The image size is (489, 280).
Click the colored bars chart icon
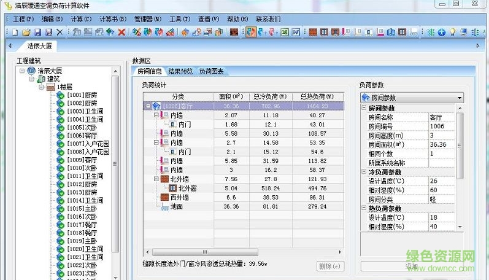219,32
